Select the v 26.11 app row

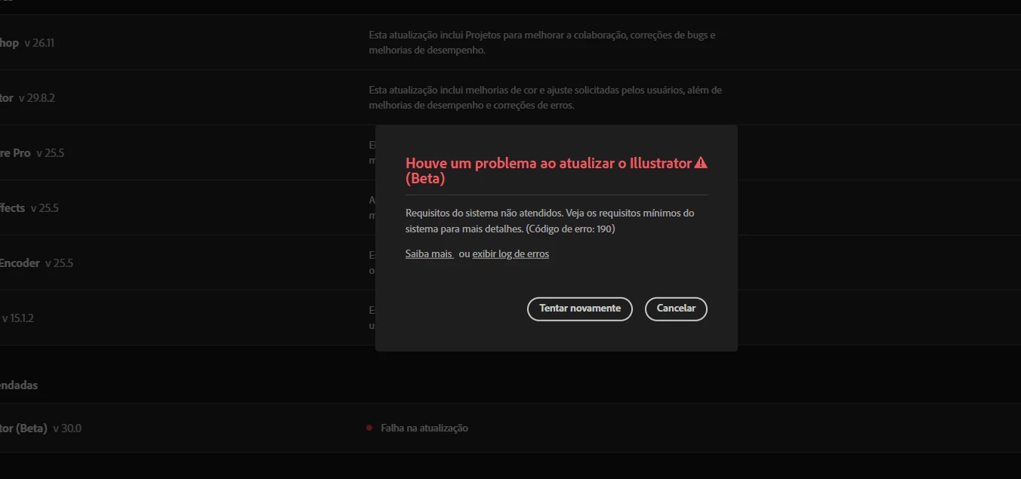click(510, 43)
